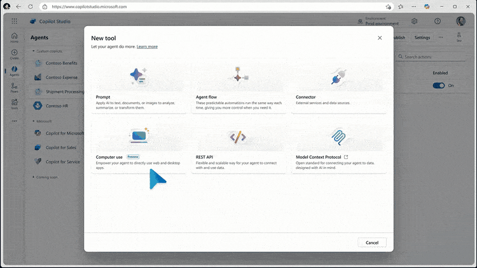Viewport: 477px width, 268px height.
Task: Toggle the Enabled switch off
Action: pyautogui.click(x=439, y=85)
